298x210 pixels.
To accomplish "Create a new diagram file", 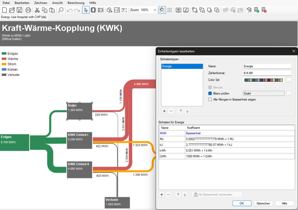I will [x=5, y=10].
